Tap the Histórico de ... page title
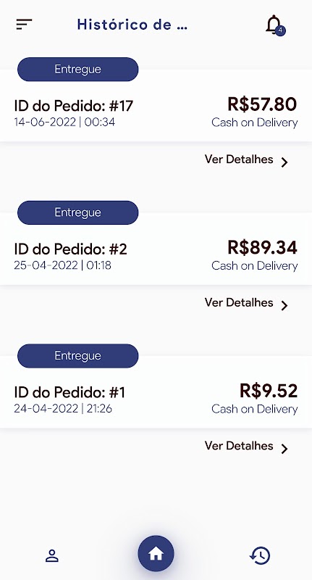 tap(132, 25)
